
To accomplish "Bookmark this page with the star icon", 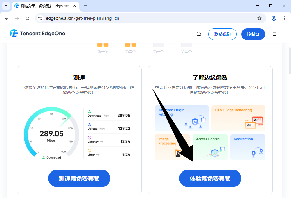I will click(259, 18).
